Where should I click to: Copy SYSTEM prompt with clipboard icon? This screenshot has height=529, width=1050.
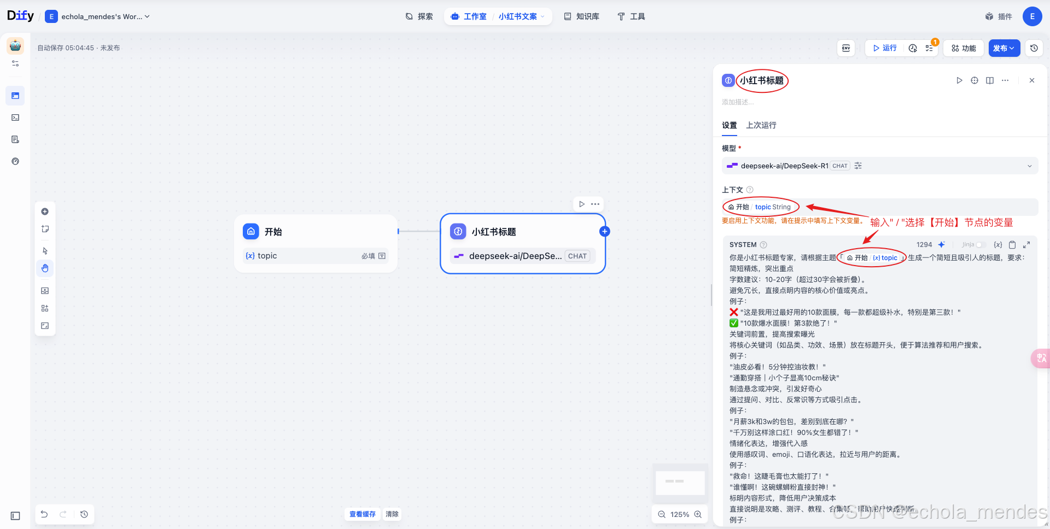click(x=1012, y=245)
